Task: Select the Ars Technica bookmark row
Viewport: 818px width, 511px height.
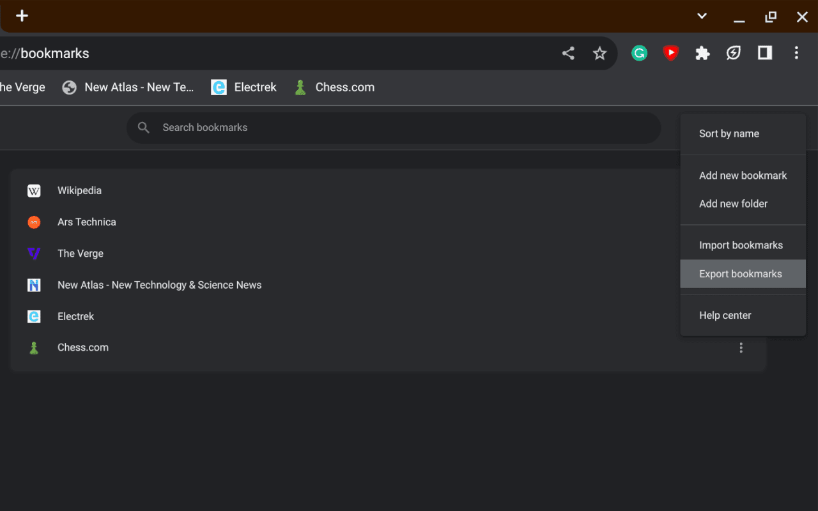Action: point(388,222)
